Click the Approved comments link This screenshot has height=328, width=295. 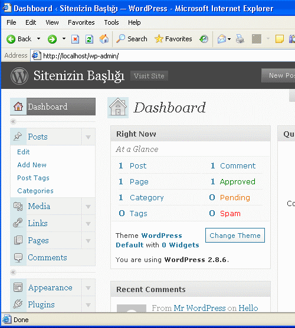(x=238, y=181)
